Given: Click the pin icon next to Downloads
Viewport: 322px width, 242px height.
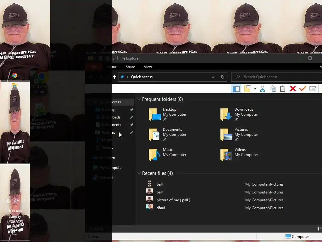Looking at the screenshot, I should click(132, 117).
